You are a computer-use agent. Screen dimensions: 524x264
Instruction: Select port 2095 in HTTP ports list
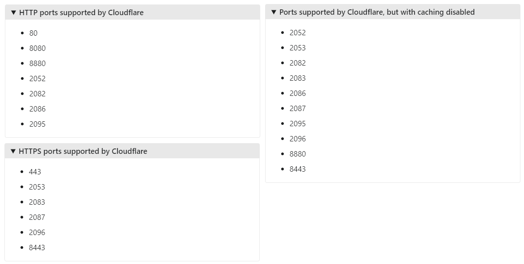click(x=37, y=124)
